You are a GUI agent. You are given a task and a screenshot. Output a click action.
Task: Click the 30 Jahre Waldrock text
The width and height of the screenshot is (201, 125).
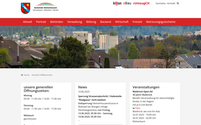(x=142, y=95)
